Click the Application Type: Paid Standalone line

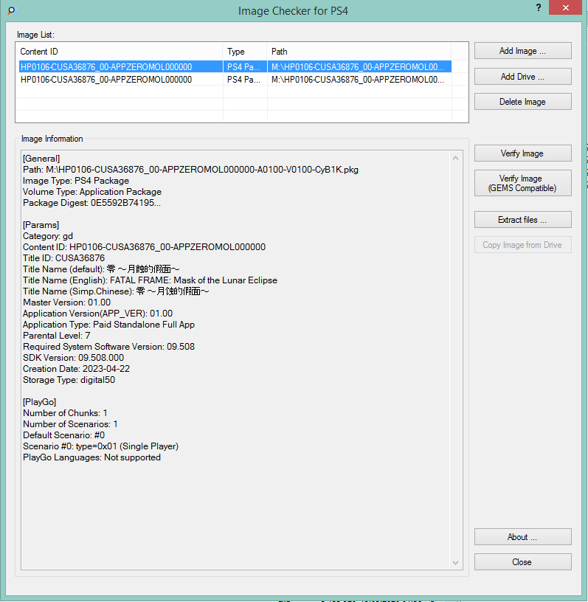108,325
